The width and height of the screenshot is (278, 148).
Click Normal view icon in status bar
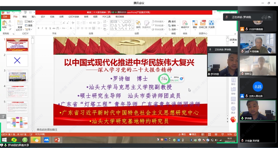click(x=203, y=134)
